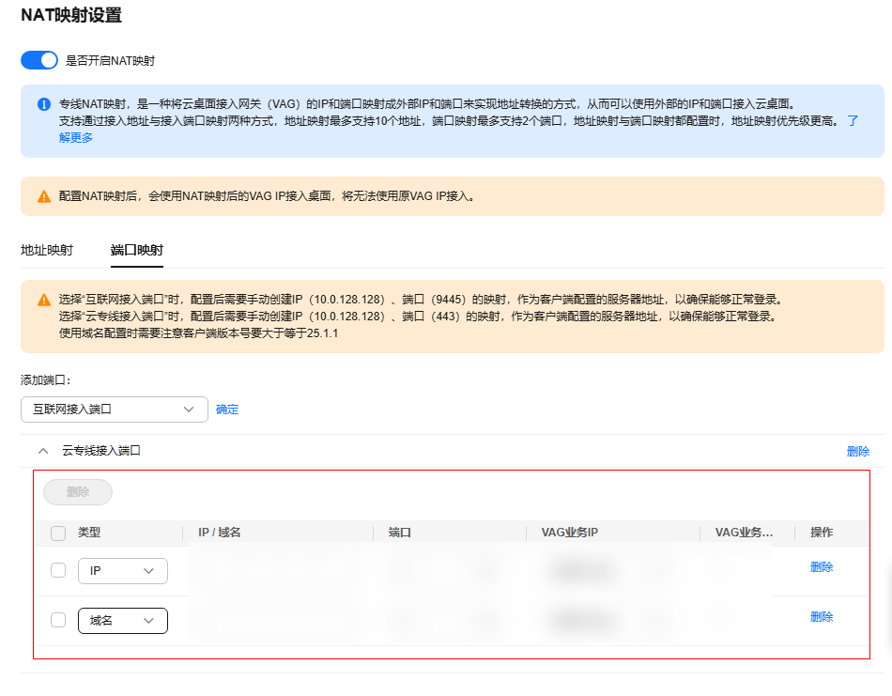Delete the IP row via its 删除 link
Viewport: 892px width, 696px height.
point(822,567)
